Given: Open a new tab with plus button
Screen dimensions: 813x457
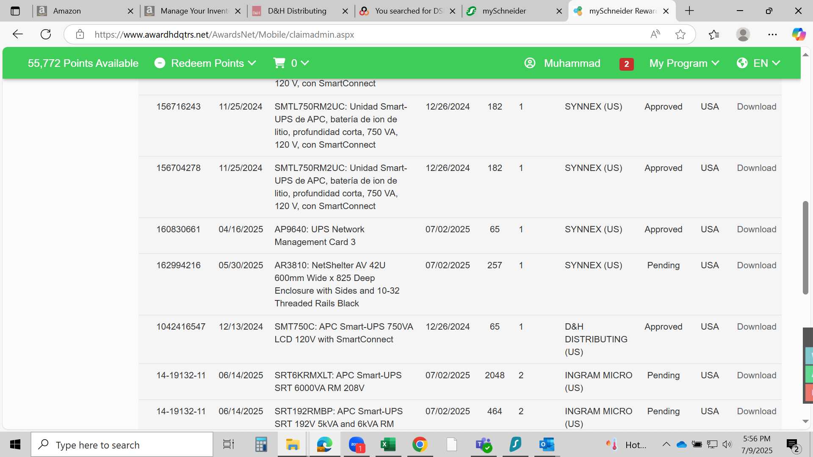Looking at the screenshot, I should tap(689, 11).
